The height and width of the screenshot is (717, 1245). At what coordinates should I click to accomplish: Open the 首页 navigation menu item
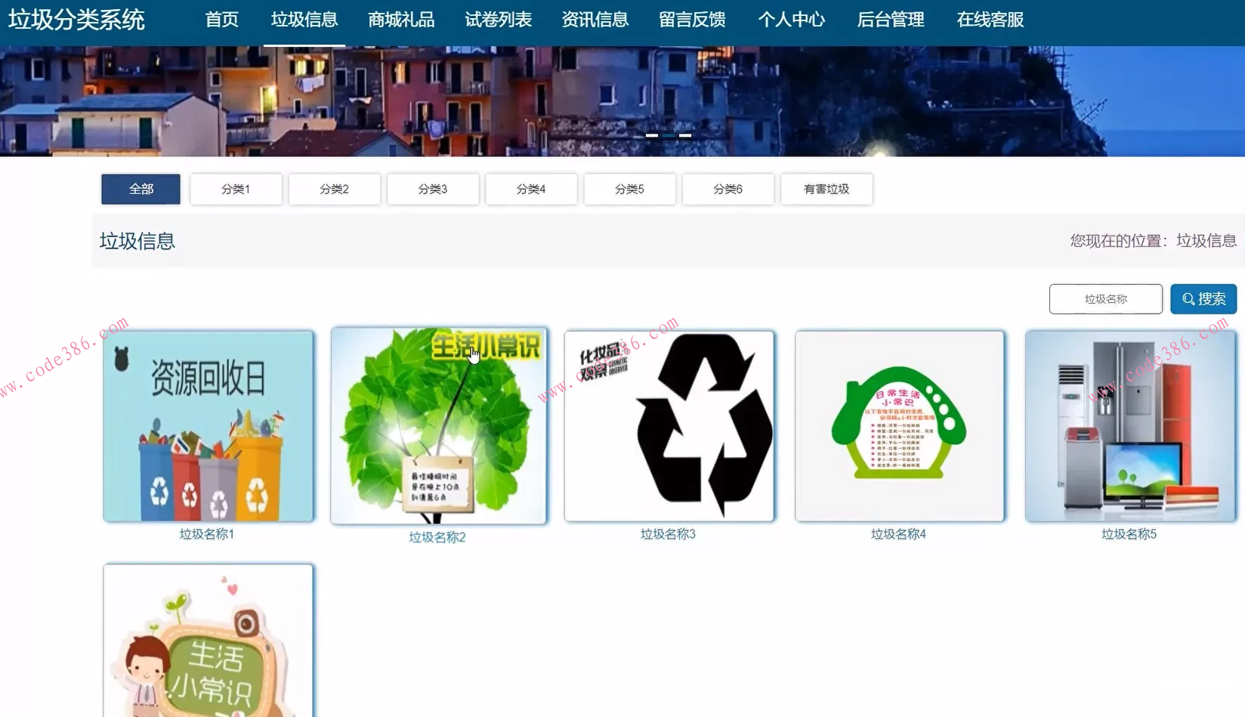click(x=221, y=20)
